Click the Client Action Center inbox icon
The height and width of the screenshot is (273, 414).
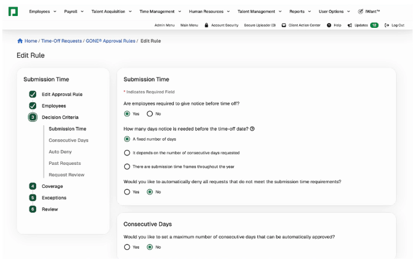point(283,25)
